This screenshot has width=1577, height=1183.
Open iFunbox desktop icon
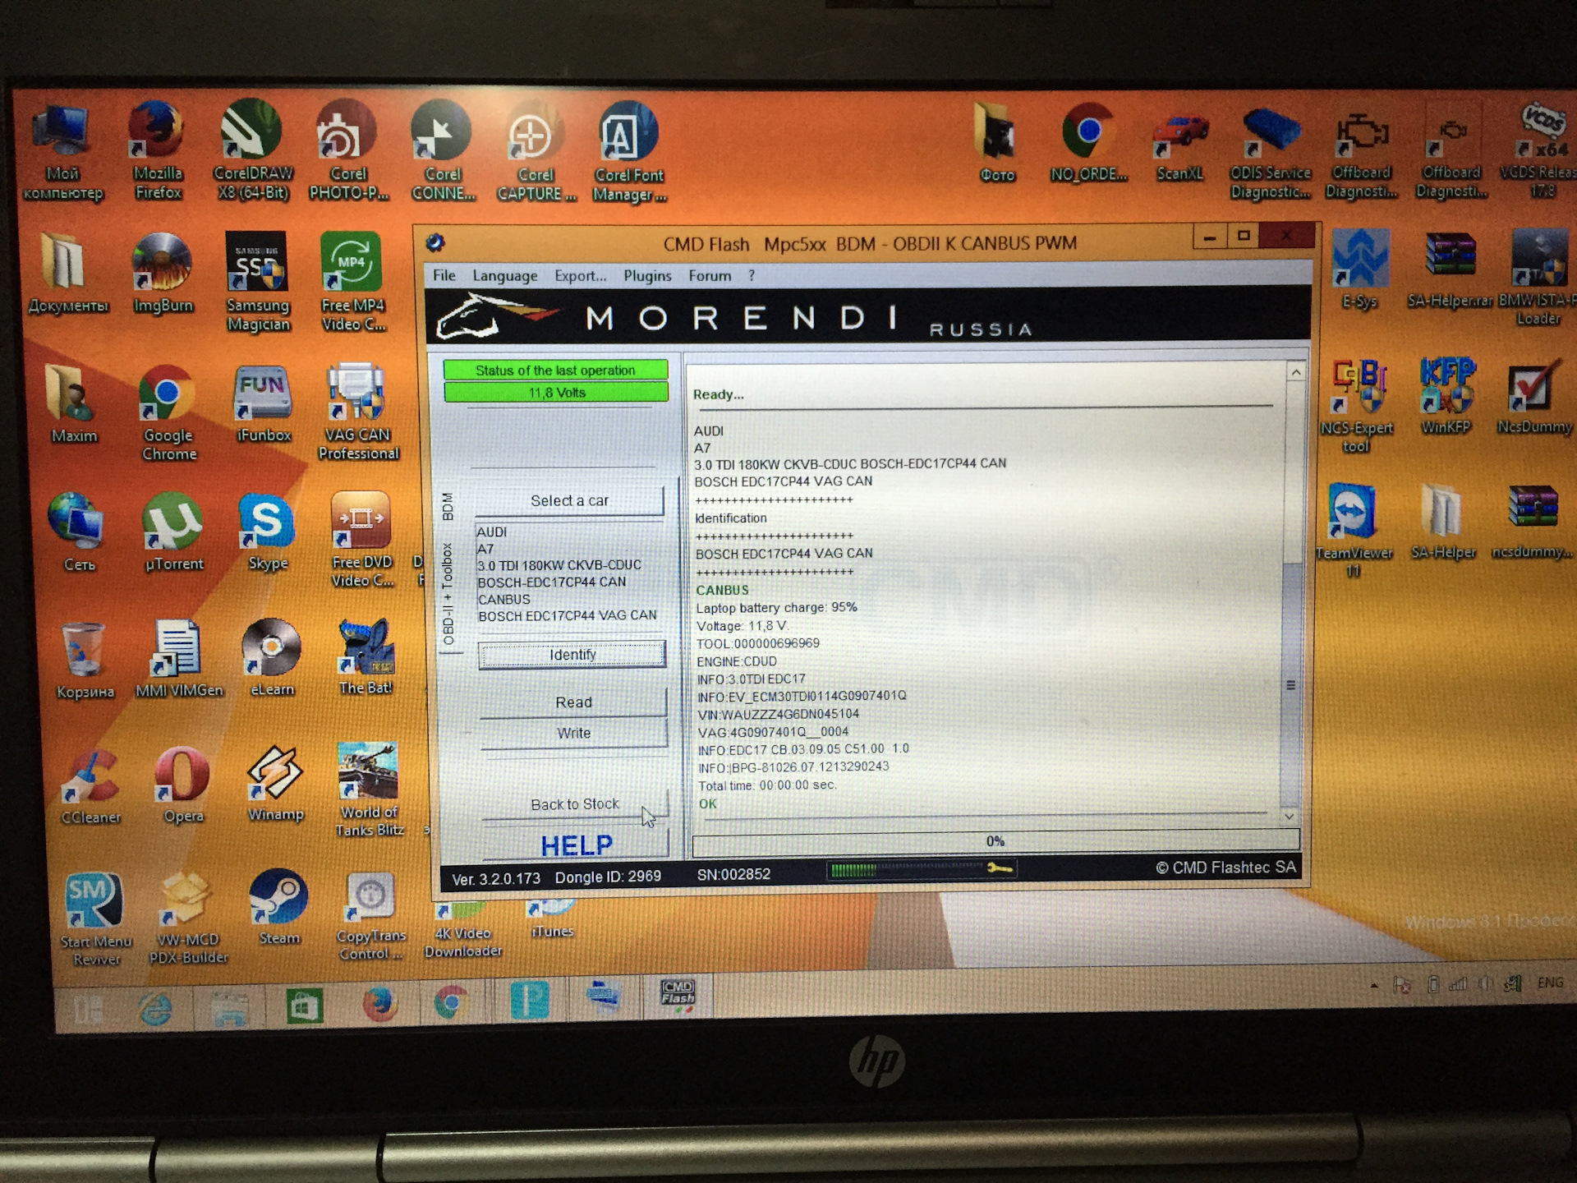(x=264, y=404)
